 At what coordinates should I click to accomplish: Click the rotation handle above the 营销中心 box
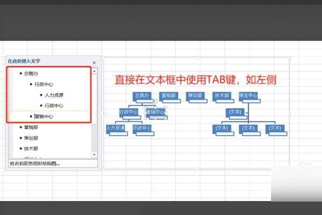pyautogui.click(x=156, y=101)
